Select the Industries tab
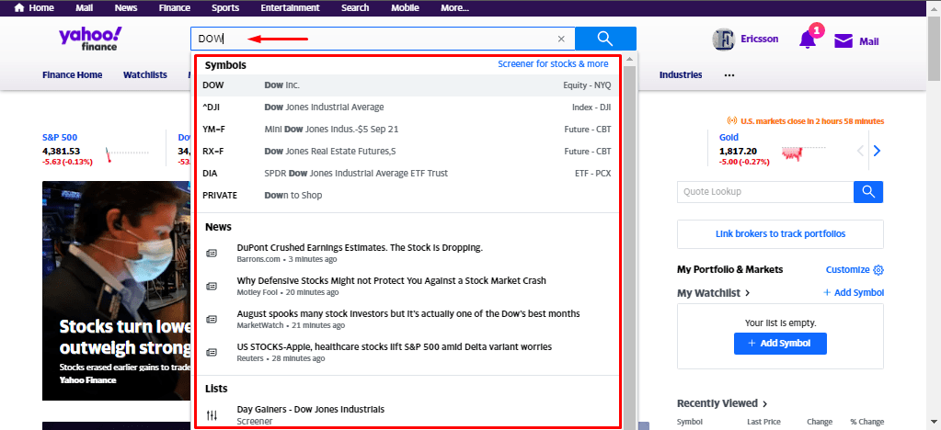The height and width of the screenshot is (430, 941). (x=681, y=75)
